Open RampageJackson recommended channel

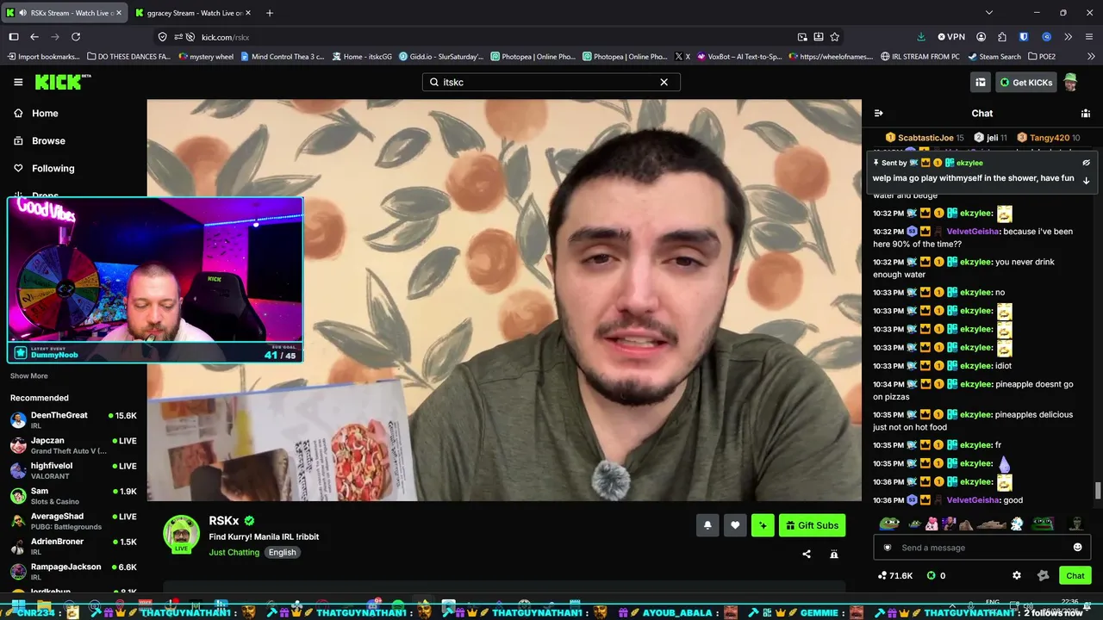[x=73, y=571]
